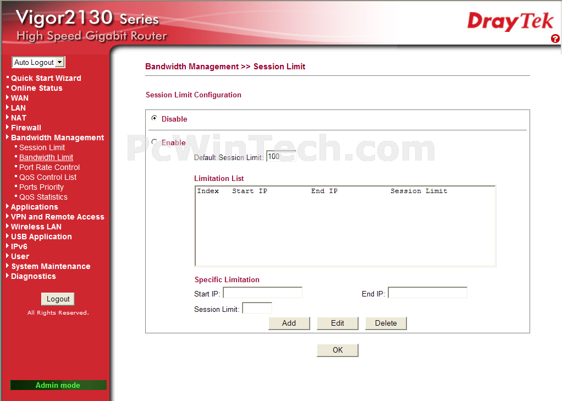Screen dimensions: 562x401
Task: Select the Disable radio button
Action: [x=155, y=118]
